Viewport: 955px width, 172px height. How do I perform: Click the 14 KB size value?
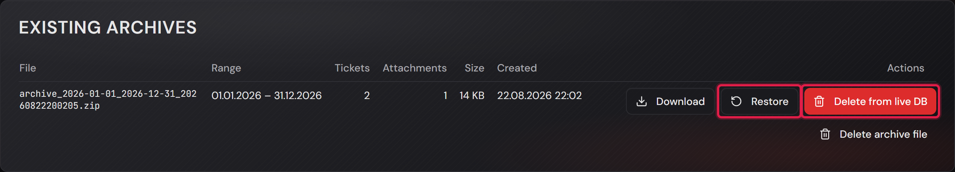click(472, 96)
